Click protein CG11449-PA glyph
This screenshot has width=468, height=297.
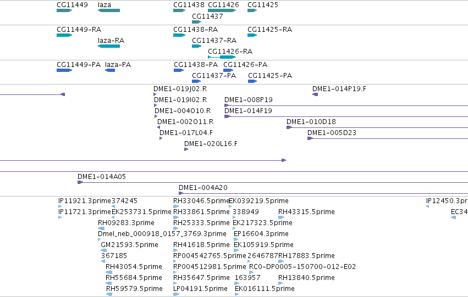(64, 70)
